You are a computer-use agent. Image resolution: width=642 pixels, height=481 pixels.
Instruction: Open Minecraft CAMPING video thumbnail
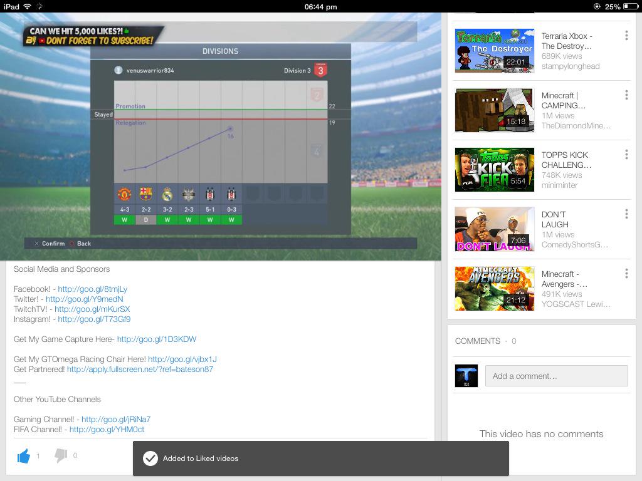pyautogui.click(x=495, y=110)
